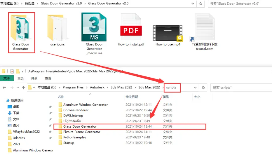Select the Picture Frame Generator folder
The height and width of the screenshot is (155, 272).
[x=82, y=132]
